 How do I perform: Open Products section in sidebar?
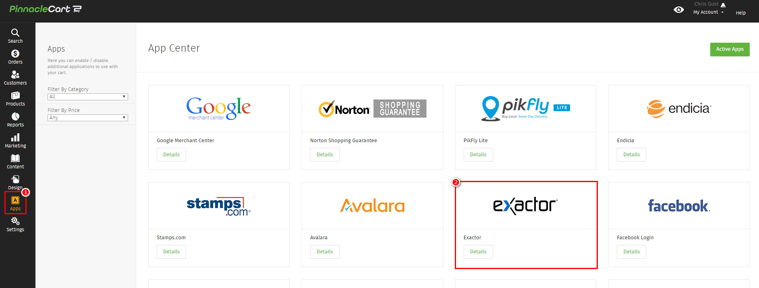(15, 99)
